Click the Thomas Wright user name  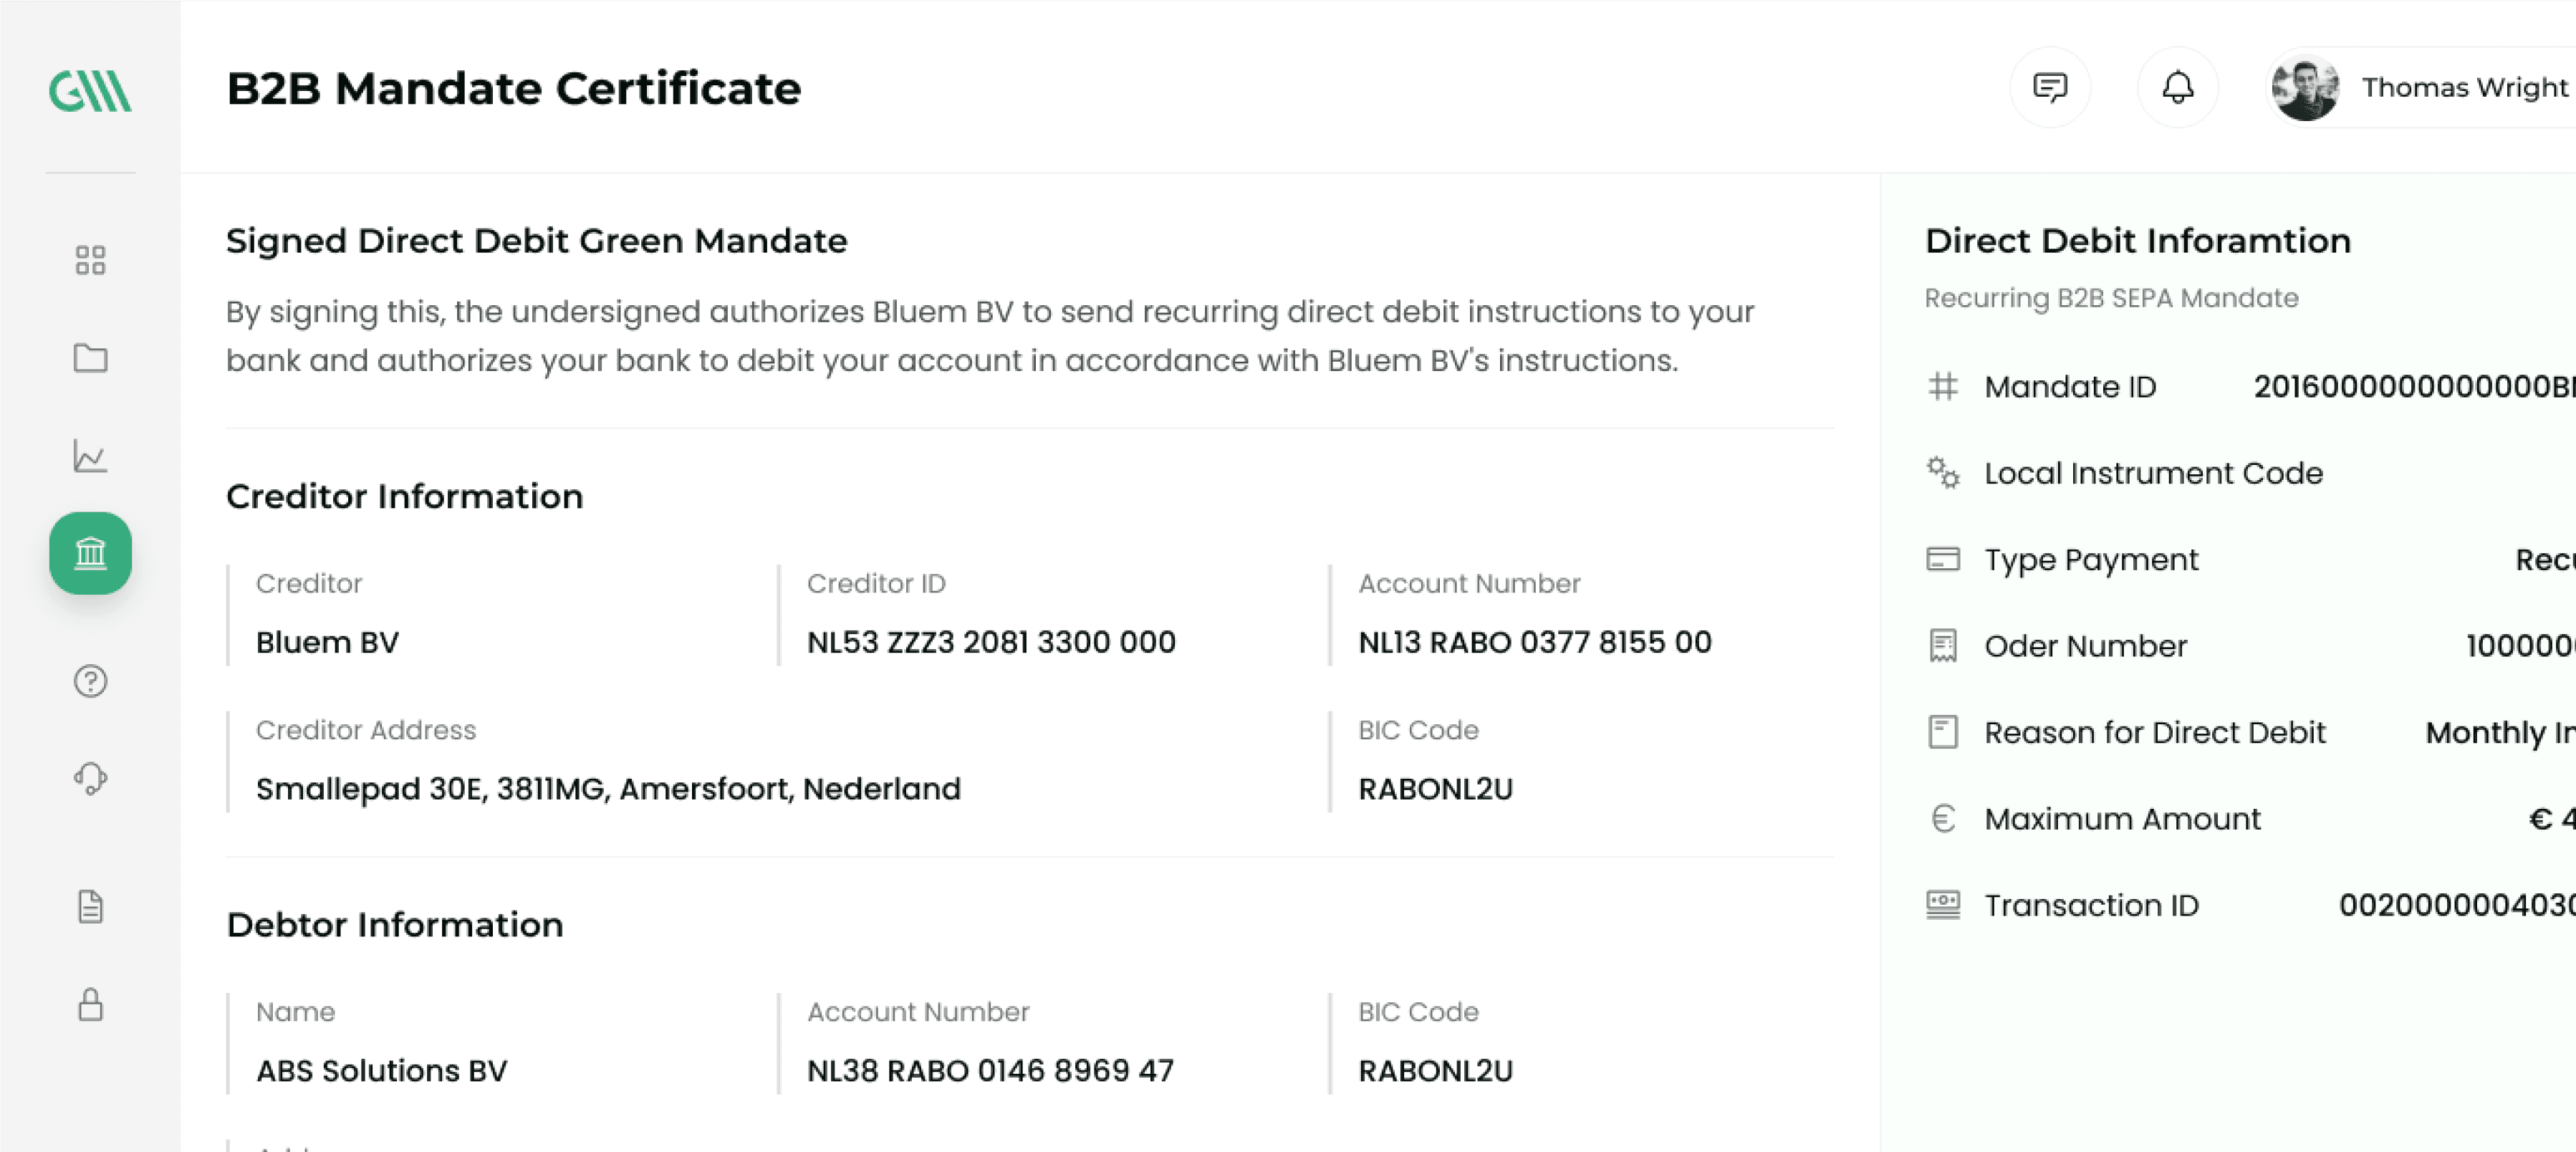click(2465, 88)
